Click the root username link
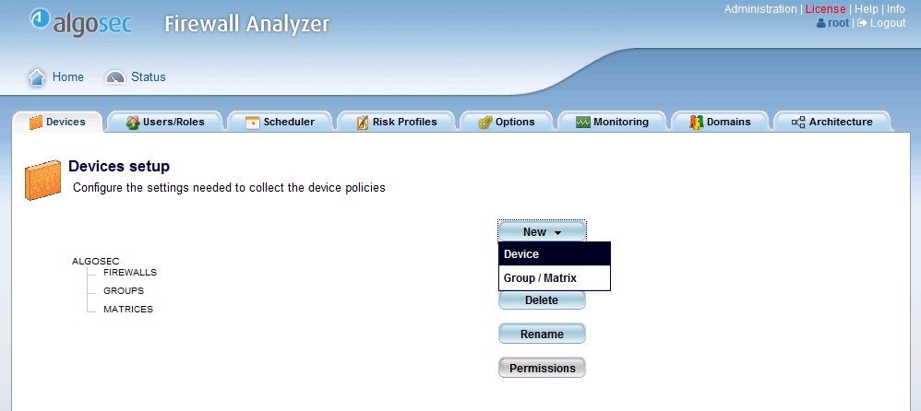 click(x=838, y=23)
